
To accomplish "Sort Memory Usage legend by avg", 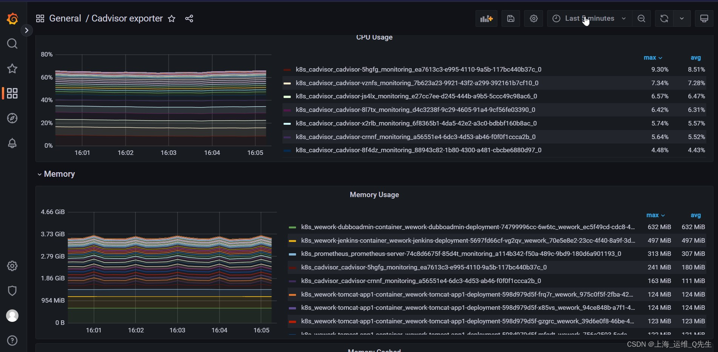I will point(696,215).
